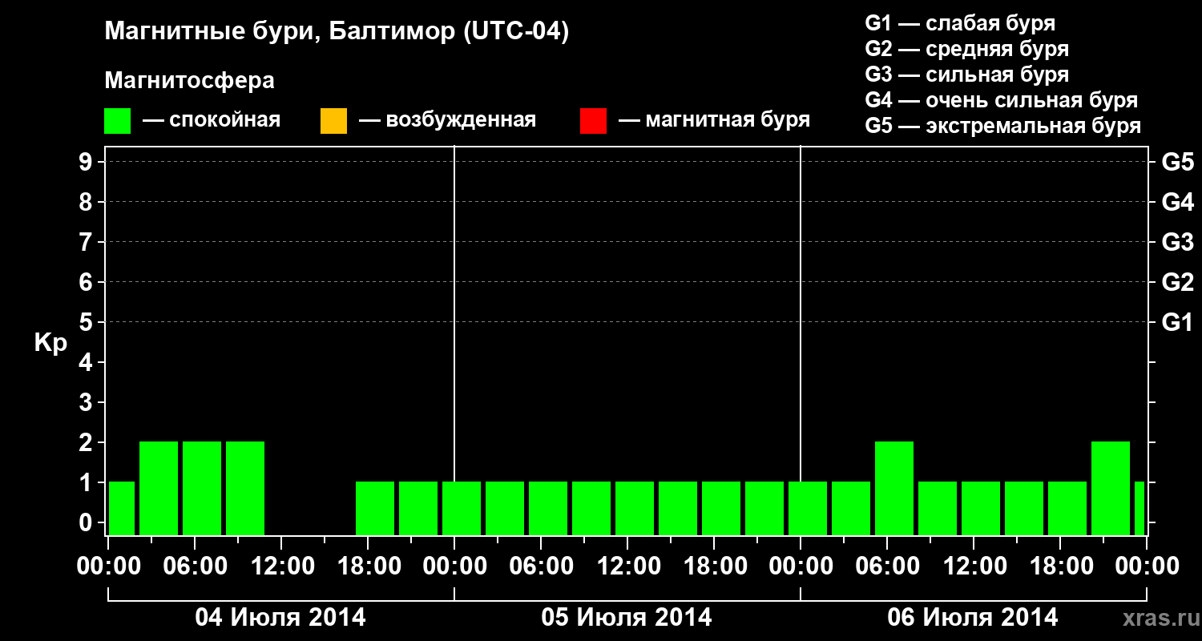Click the Kp 2 bar near 21:00 on 06 Июля
This screenshot has width=1202, height=641.
tap(1111, 488)
